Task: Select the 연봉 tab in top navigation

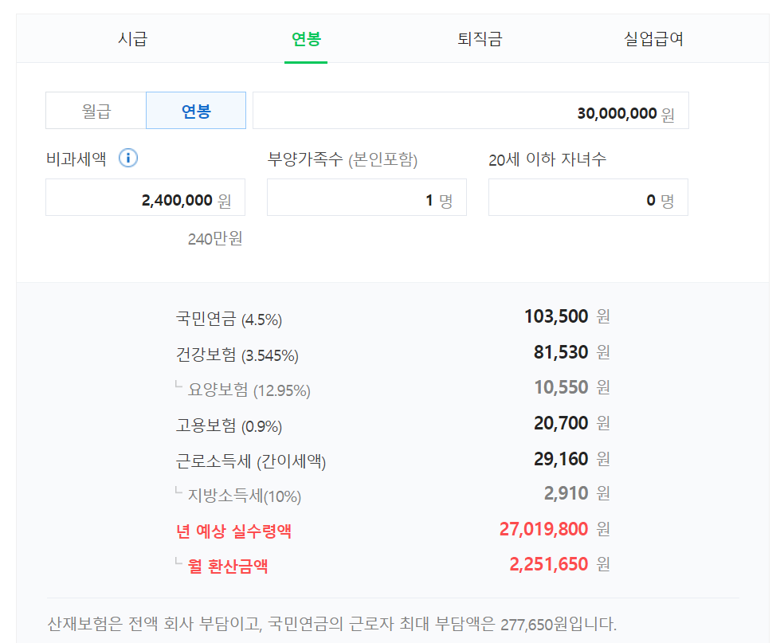Action: pos(306,39)
